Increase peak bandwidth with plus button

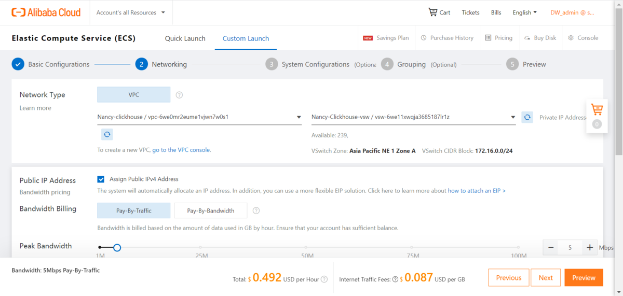click(590, 248)
